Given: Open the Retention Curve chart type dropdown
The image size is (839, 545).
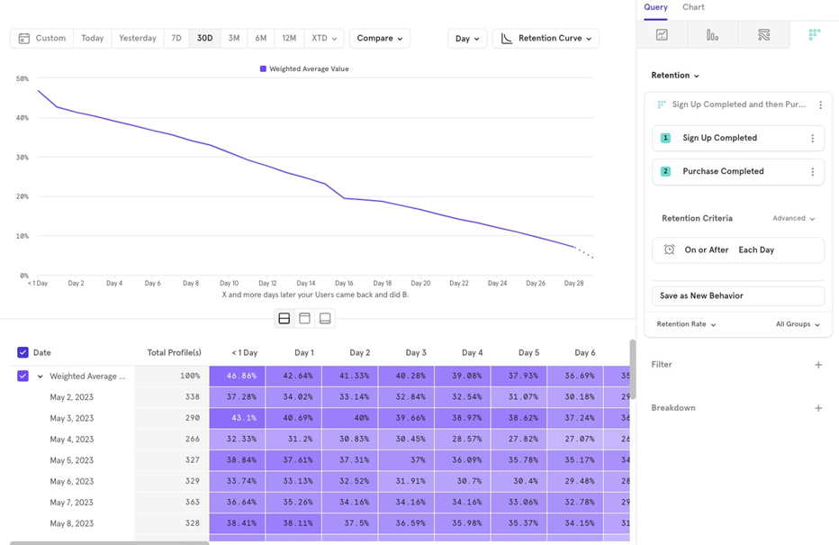Looking at the screenshot, I should click(x=546, y=39).
